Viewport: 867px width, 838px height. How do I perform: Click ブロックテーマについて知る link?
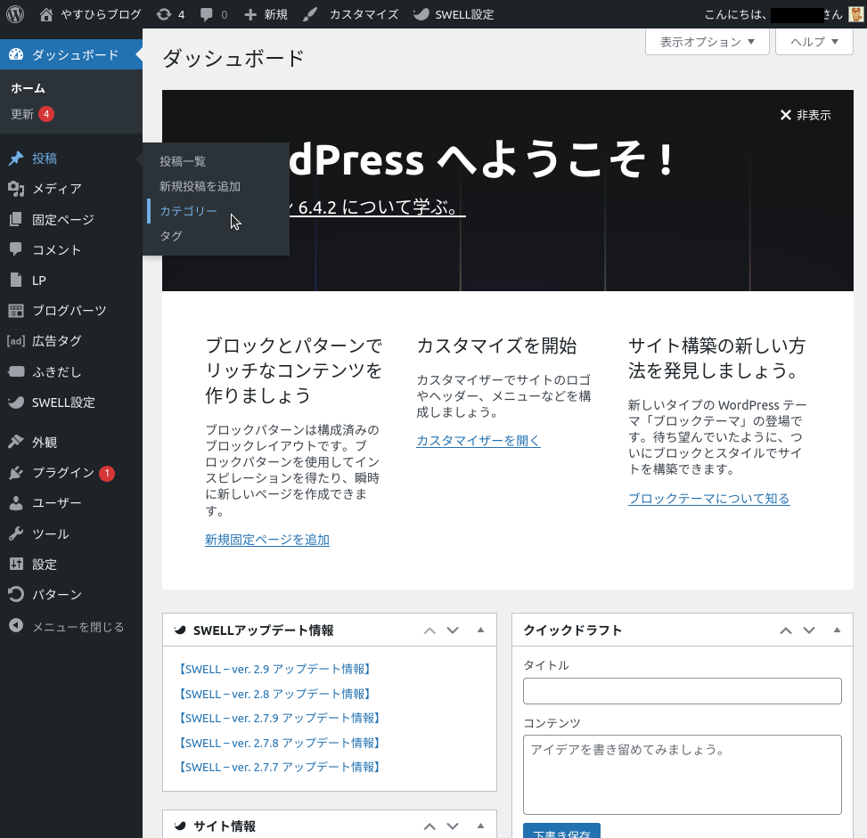[x=709, y=499]
